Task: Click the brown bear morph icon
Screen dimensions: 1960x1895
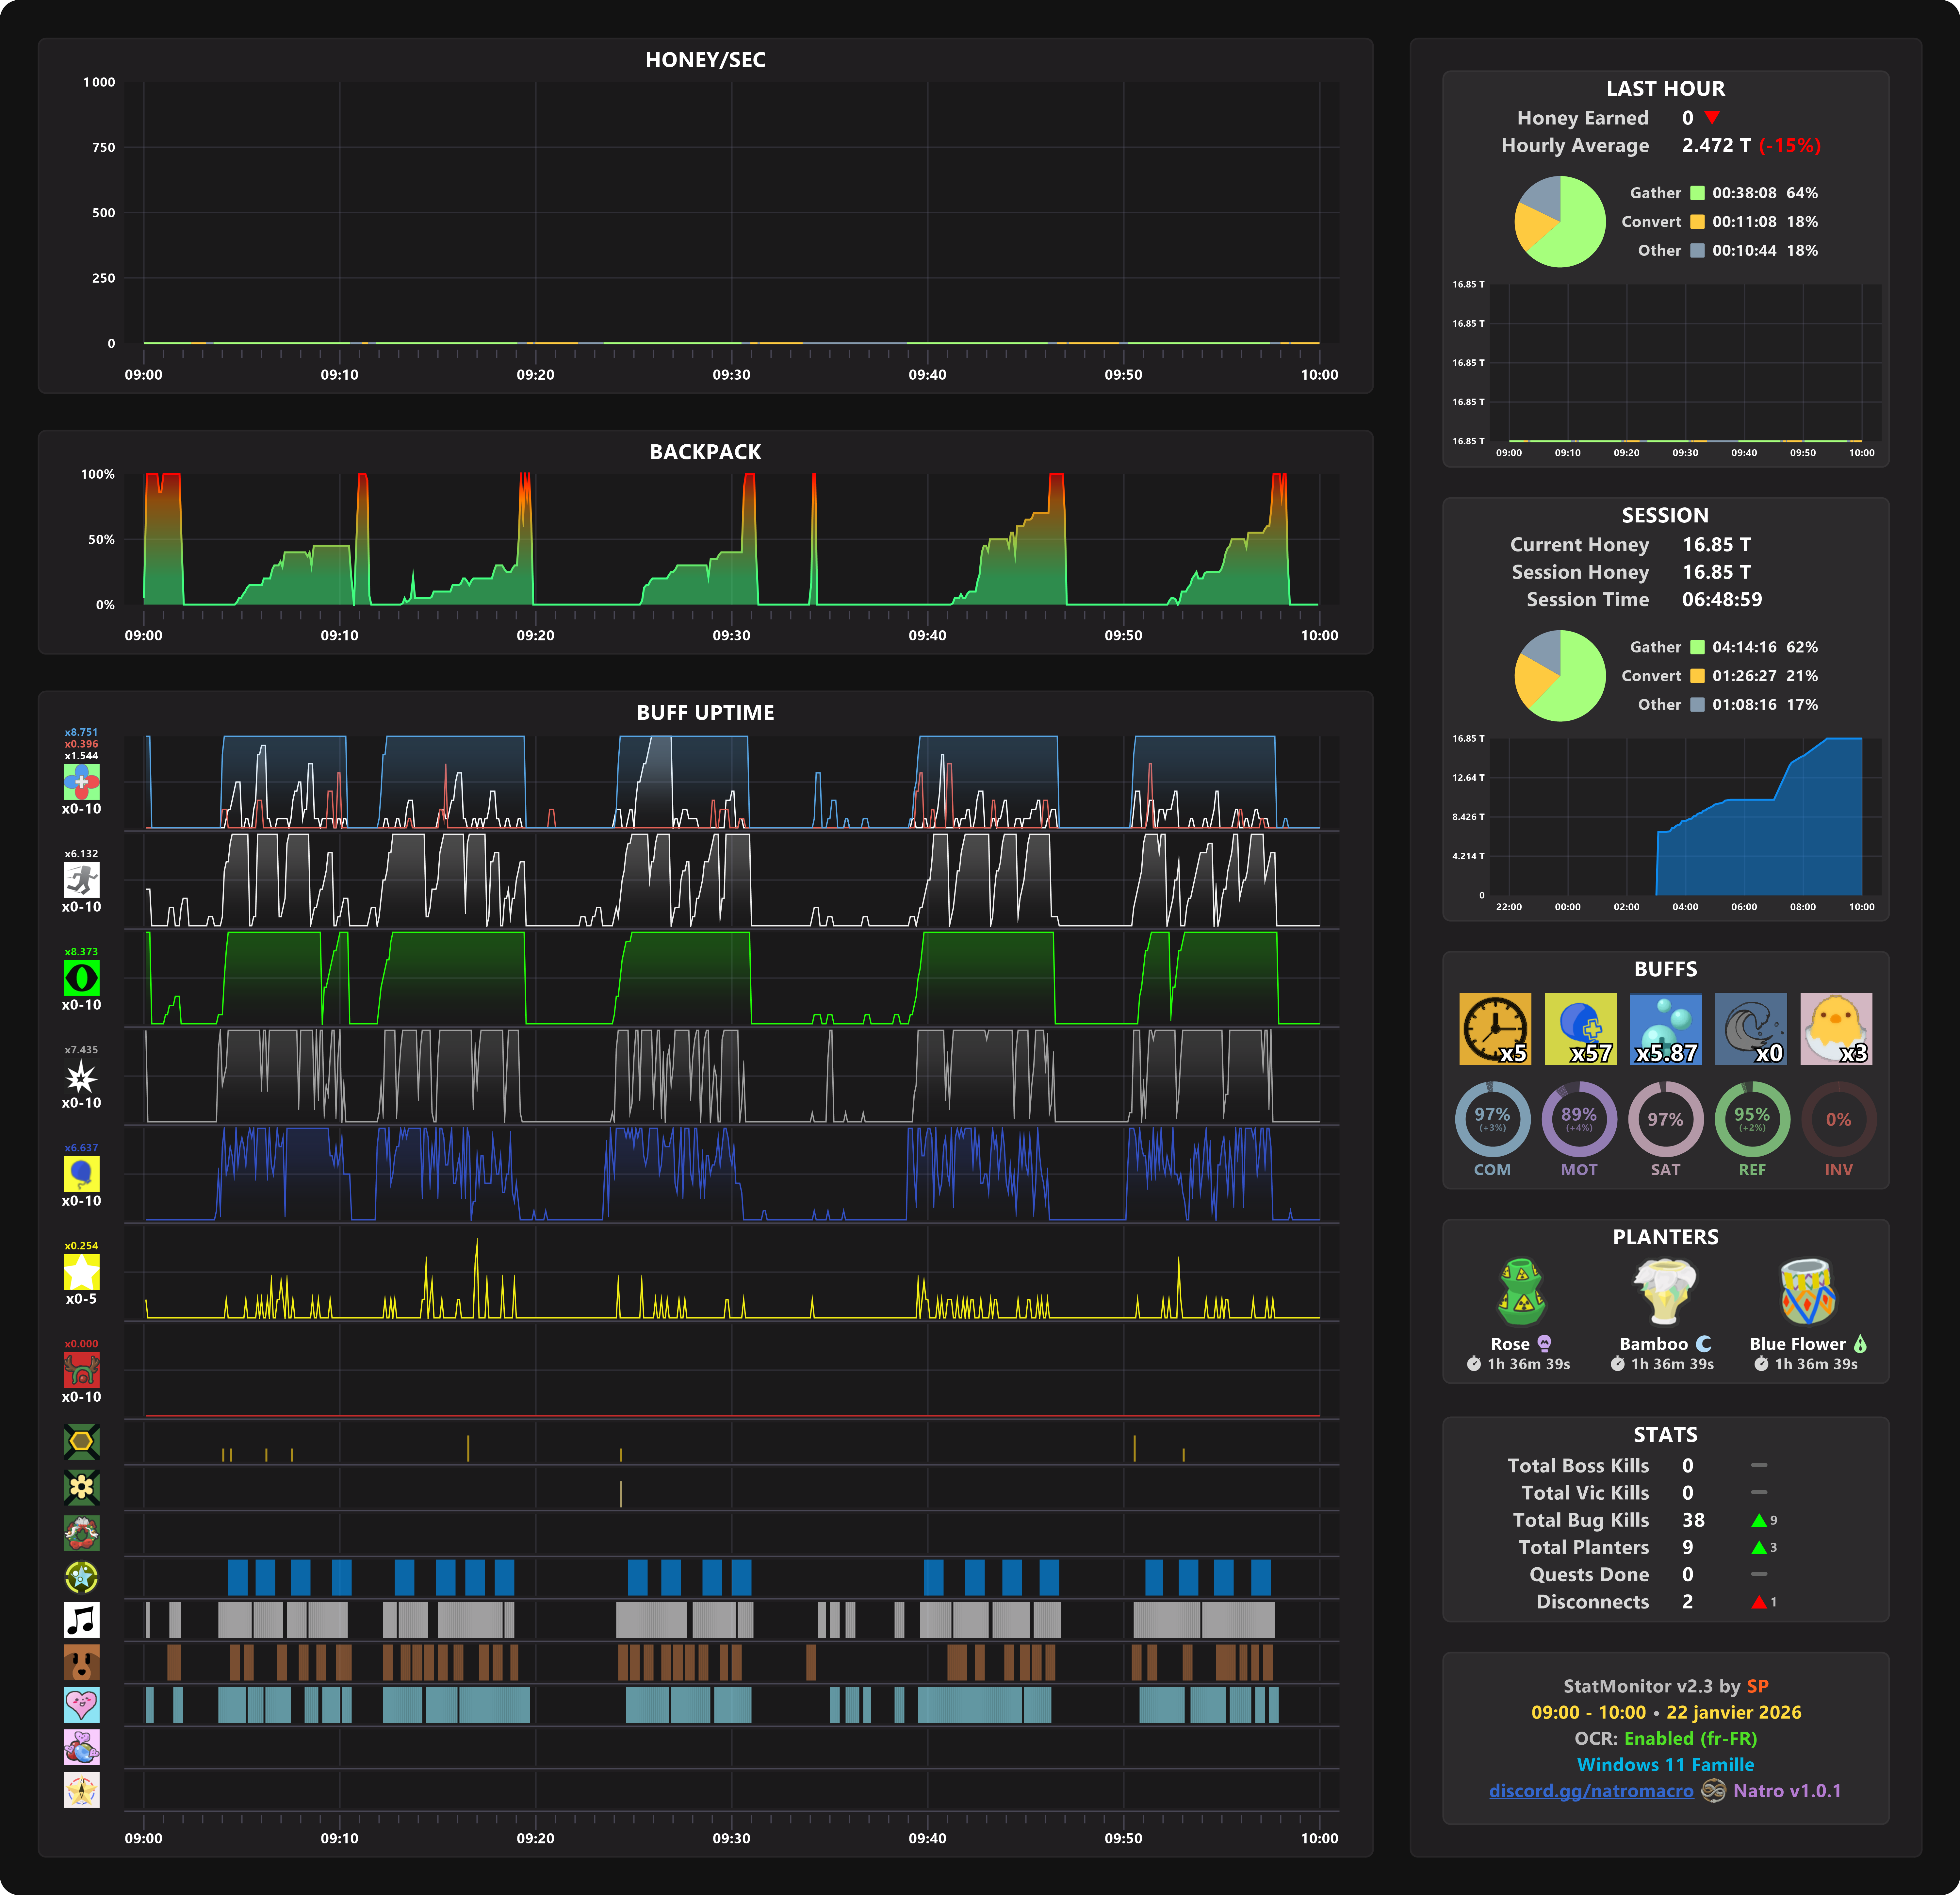Action: click(81, 1662)
